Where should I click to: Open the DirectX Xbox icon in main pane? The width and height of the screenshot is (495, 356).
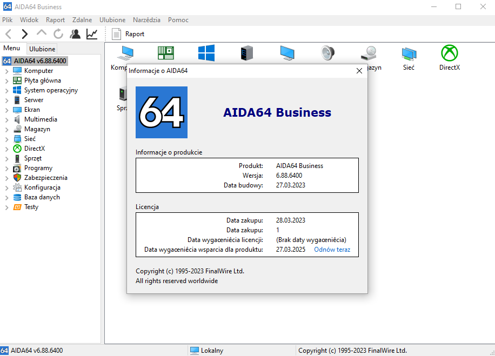450,53
